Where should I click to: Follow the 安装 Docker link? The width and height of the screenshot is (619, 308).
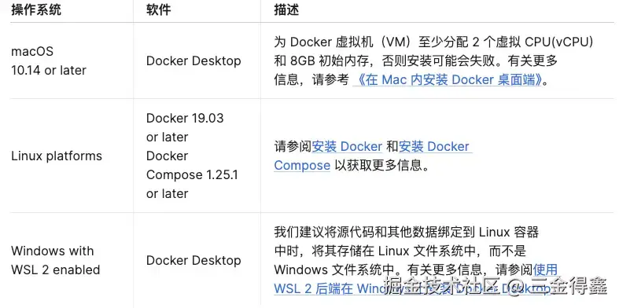click(x=347, y=146)
